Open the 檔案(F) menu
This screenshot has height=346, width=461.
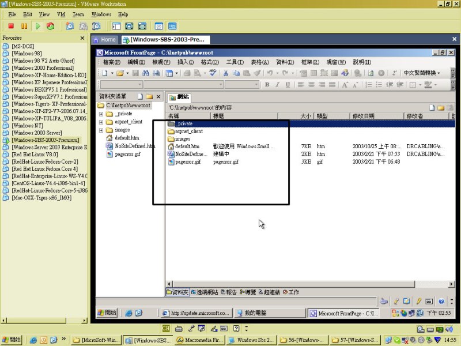(112, 62)
